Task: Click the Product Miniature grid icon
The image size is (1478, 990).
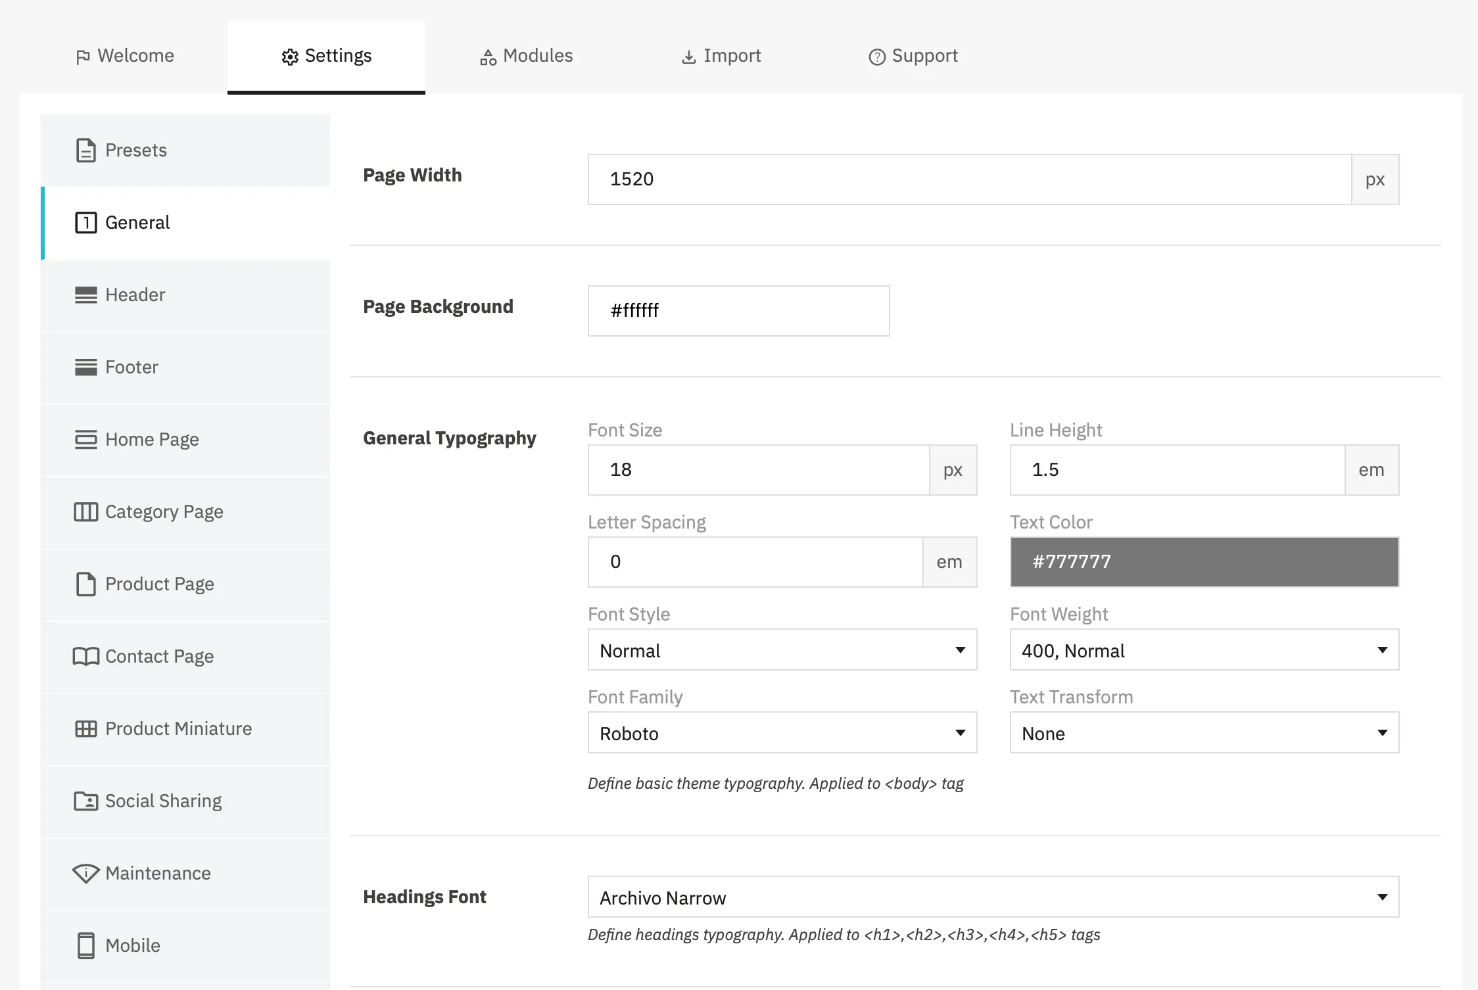Action: tap(86, 729)
